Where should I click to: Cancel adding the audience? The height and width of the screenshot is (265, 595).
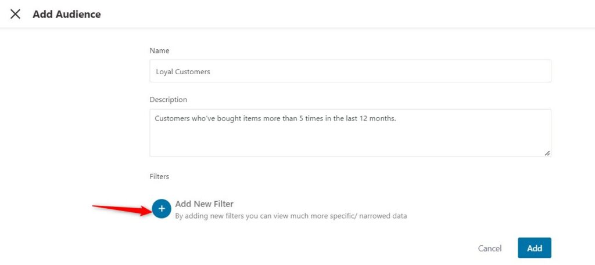pyautogui.click(x=489, y=248)
